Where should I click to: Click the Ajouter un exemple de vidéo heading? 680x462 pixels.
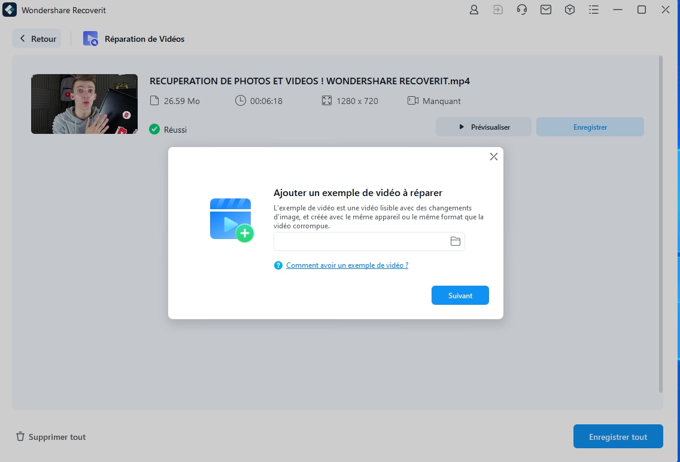tap(358, 192)
